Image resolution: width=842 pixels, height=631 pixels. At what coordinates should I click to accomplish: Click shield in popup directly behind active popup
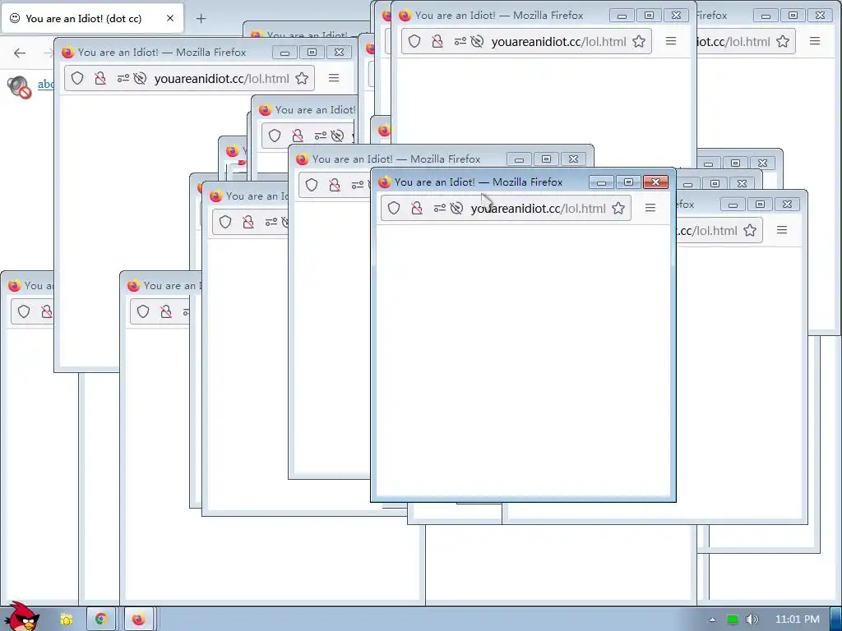312,185
